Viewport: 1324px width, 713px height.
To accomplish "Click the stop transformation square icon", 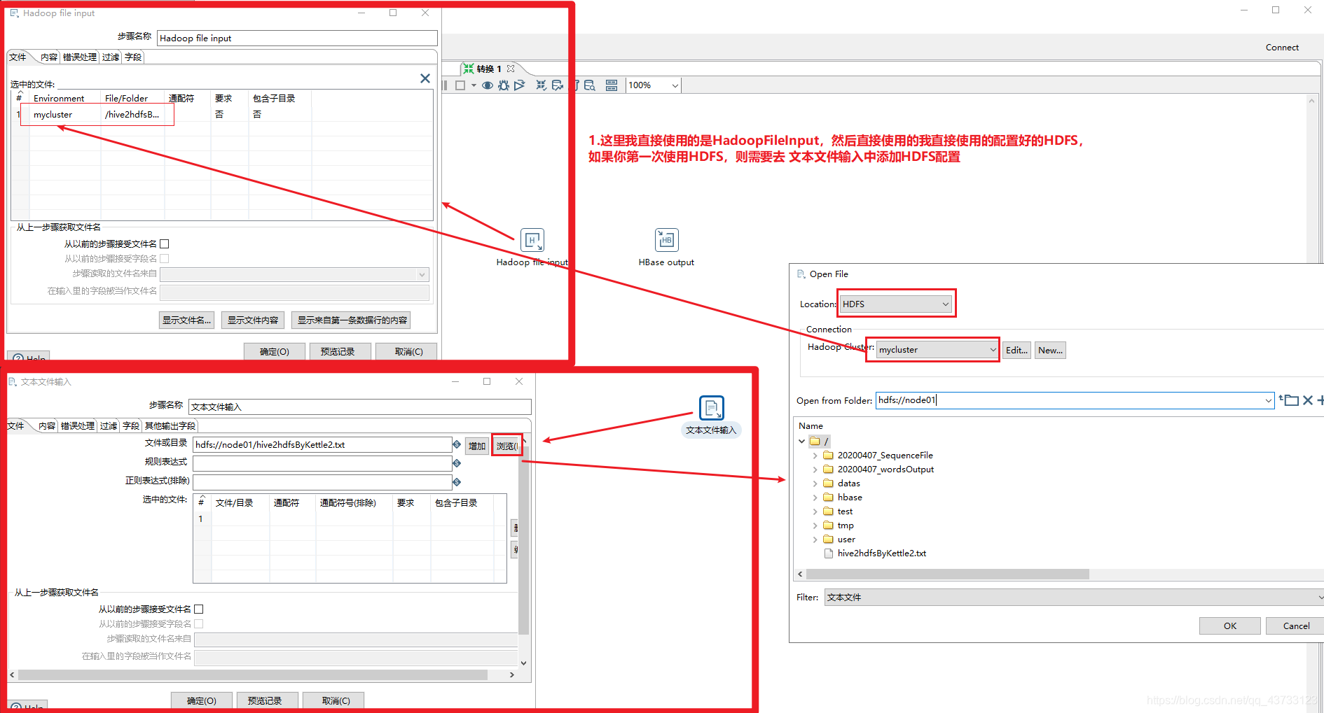I will click(460, 85).
